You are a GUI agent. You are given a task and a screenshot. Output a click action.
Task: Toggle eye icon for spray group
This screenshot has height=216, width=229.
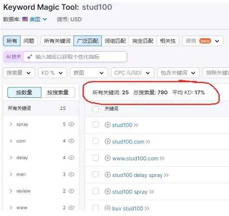pyautogui.click(x=71, y=124)
